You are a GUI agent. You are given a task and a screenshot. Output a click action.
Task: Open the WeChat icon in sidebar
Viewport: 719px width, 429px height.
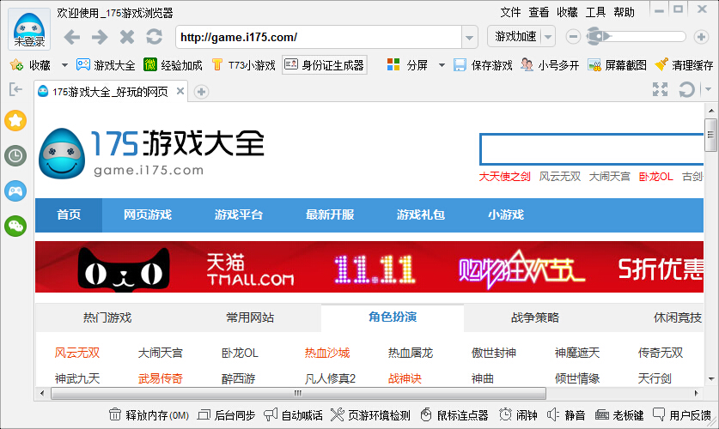pos(15,226)
